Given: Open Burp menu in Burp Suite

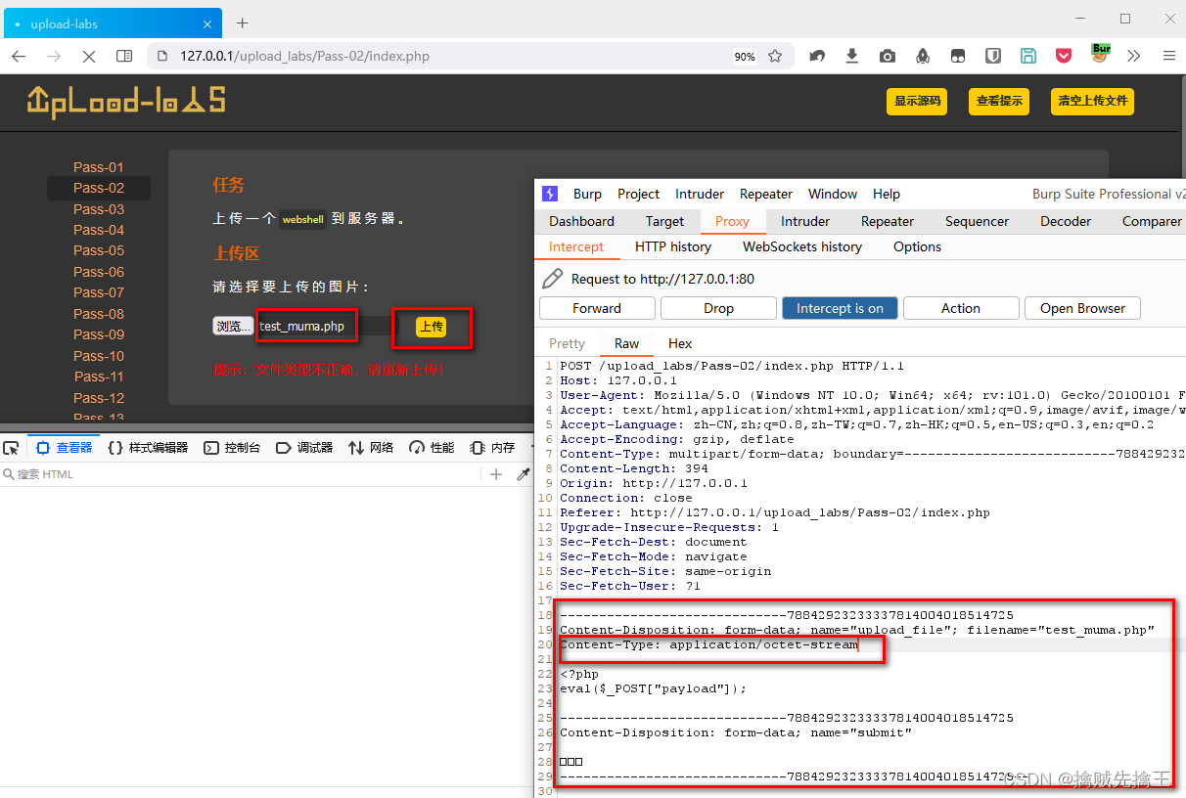Looking at the screenshot, I should (x=587, y=194).
